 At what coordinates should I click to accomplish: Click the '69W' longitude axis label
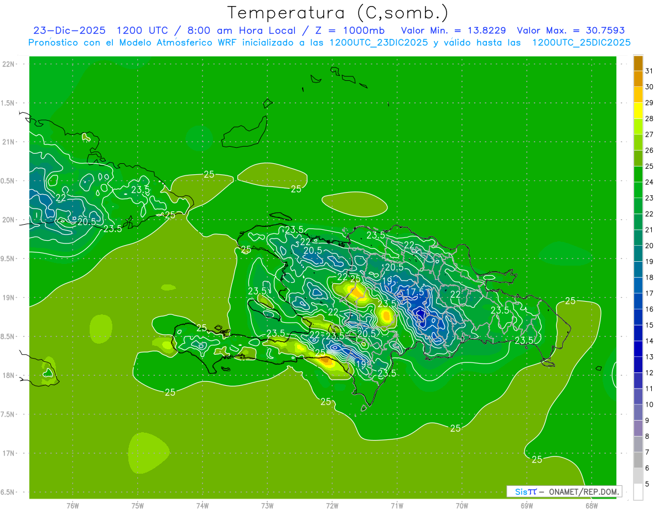pos(527,505)
